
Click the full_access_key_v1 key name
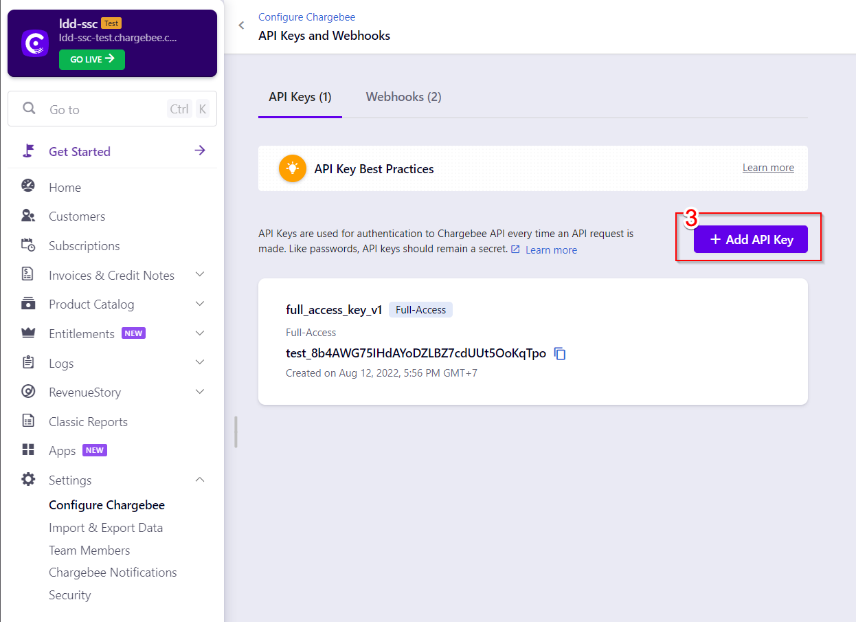tap(334, 310)
